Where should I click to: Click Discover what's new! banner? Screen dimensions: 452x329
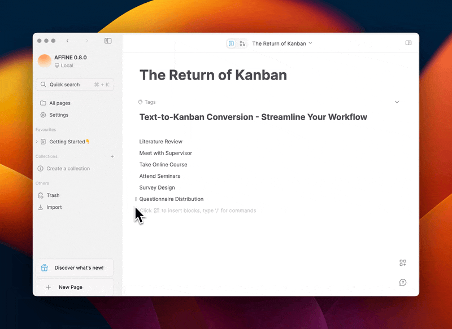coord(75,267)
